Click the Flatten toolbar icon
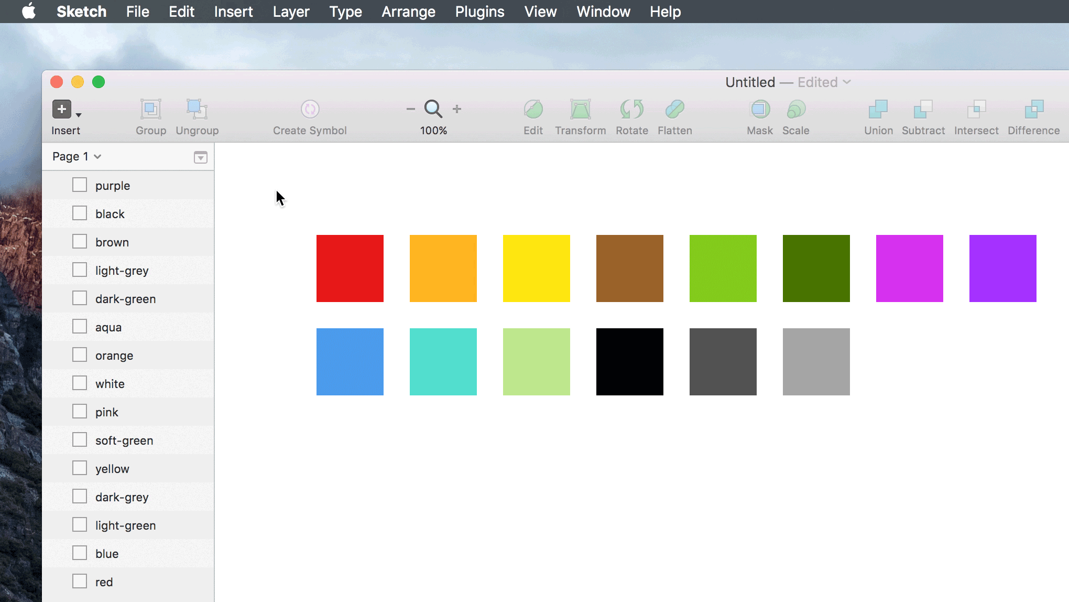Image resolution: width=1069 pixels, height=602 pixels. (x=674, y=110)
